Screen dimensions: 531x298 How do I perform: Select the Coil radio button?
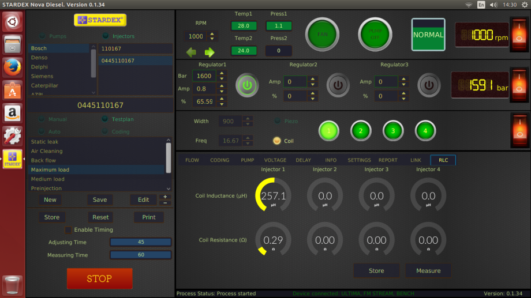tap(276, 141)
